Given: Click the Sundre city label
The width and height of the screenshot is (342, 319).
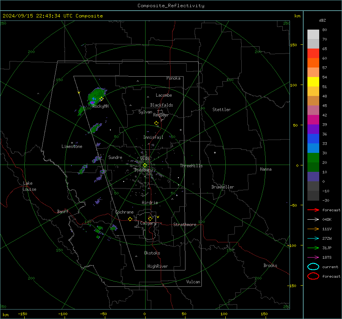Looking at the screenshot, I should (x=115, y=157).
